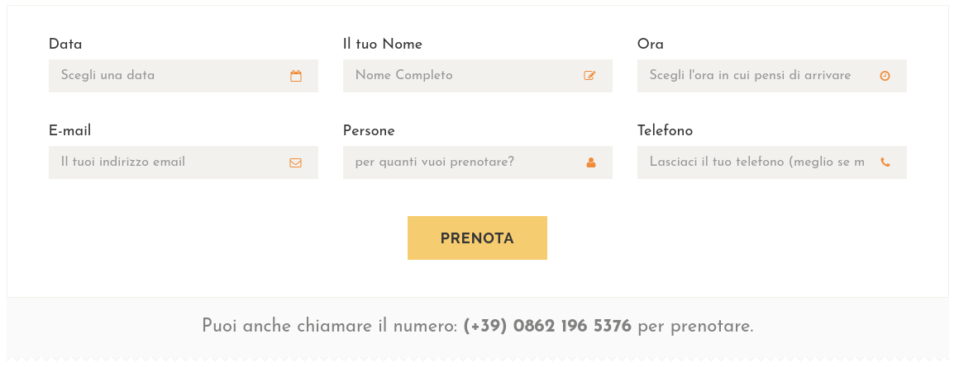Focus the 'Nome Completo' name input

point(478,76)
